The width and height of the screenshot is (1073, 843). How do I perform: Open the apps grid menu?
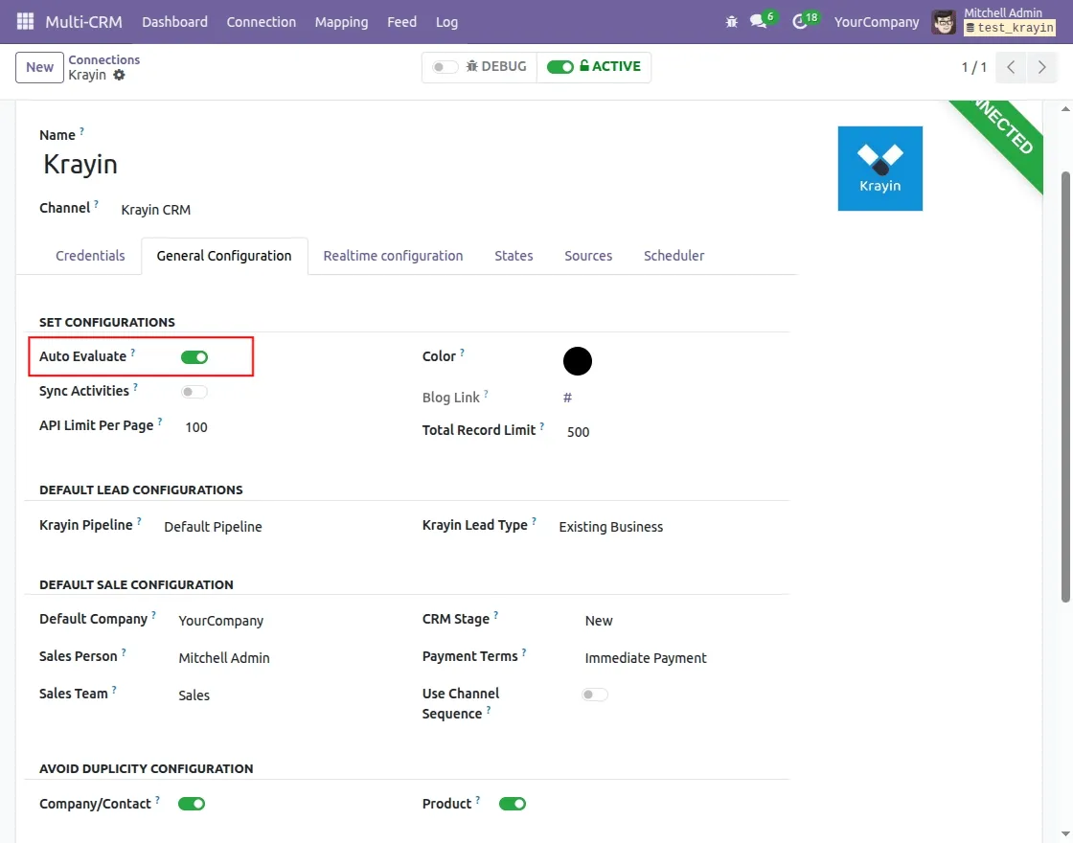pos(24,21)
